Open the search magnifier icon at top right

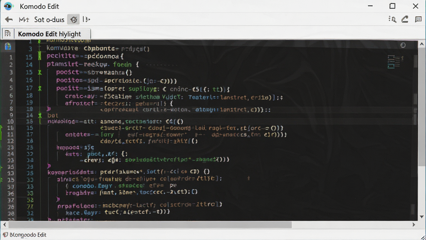[x=392, y=19]
